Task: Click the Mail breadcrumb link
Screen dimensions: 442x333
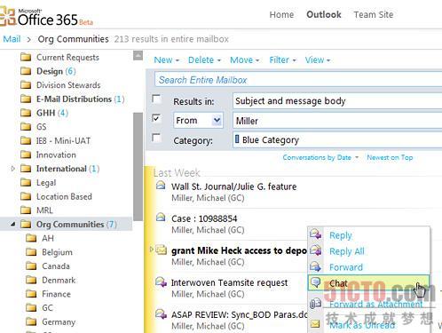Action: (x=12, y=39)
